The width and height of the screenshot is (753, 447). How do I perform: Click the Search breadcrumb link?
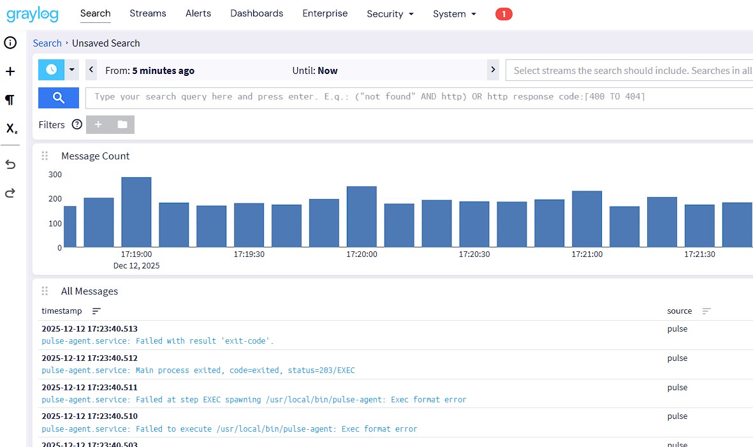tap(47, 43)
